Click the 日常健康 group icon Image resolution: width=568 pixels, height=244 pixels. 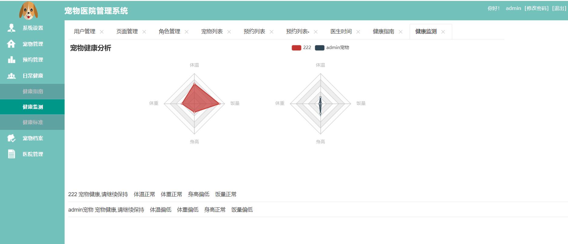[x=12, y=76]
